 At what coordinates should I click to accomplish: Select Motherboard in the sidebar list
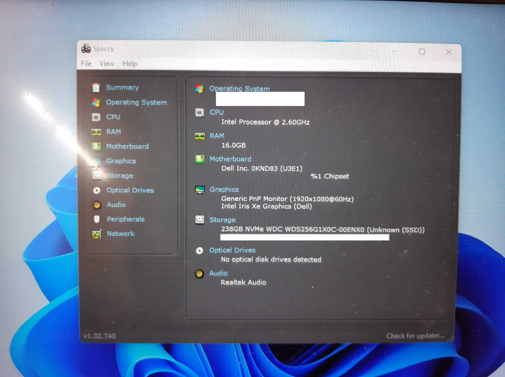point(128,146)
